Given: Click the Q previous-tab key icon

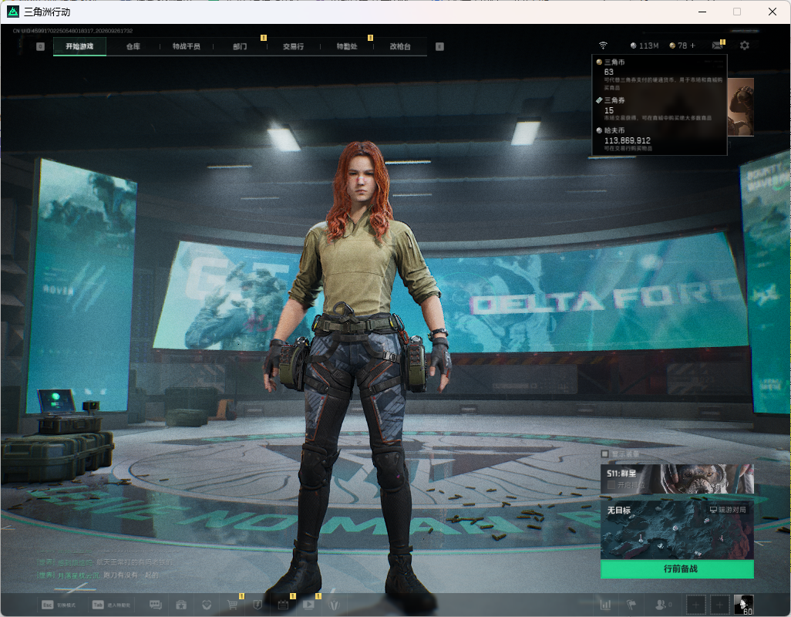Looking at the screenshot, I should click(x=40, y=46).
